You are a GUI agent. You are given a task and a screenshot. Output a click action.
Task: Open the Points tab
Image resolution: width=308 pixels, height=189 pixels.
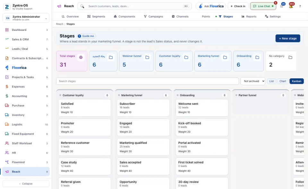(x=206, y=16)
